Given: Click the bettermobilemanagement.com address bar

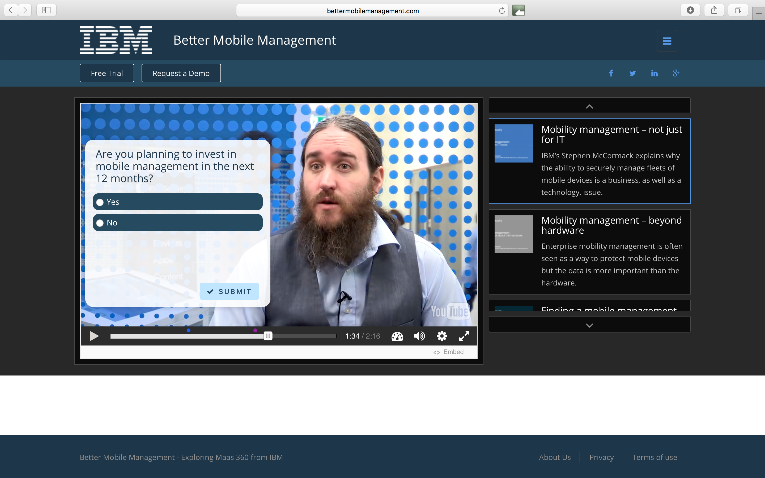Looking at the screenshot, I should (372, 11).
